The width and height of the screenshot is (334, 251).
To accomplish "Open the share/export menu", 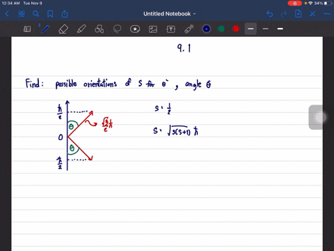I will tap(65, 14).
